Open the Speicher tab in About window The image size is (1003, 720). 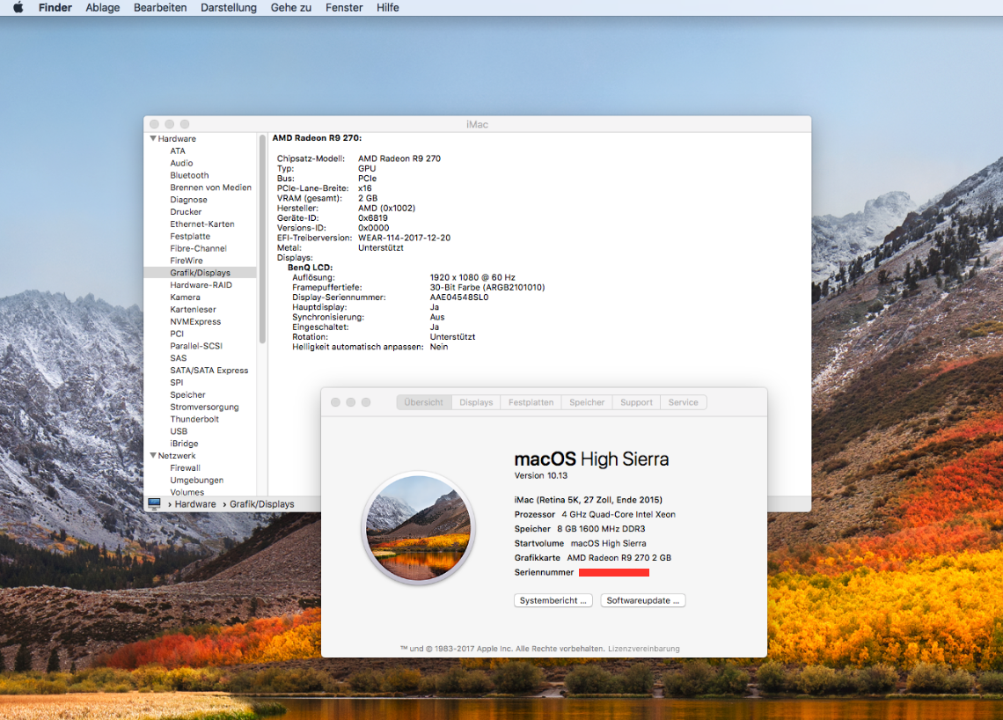587,402
